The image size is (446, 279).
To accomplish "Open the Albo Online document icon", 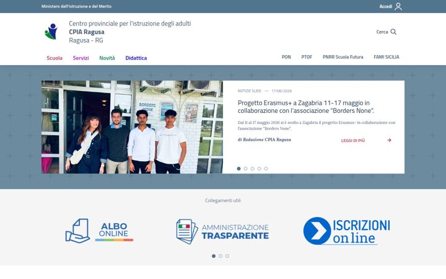I will (x=77, y=231).
